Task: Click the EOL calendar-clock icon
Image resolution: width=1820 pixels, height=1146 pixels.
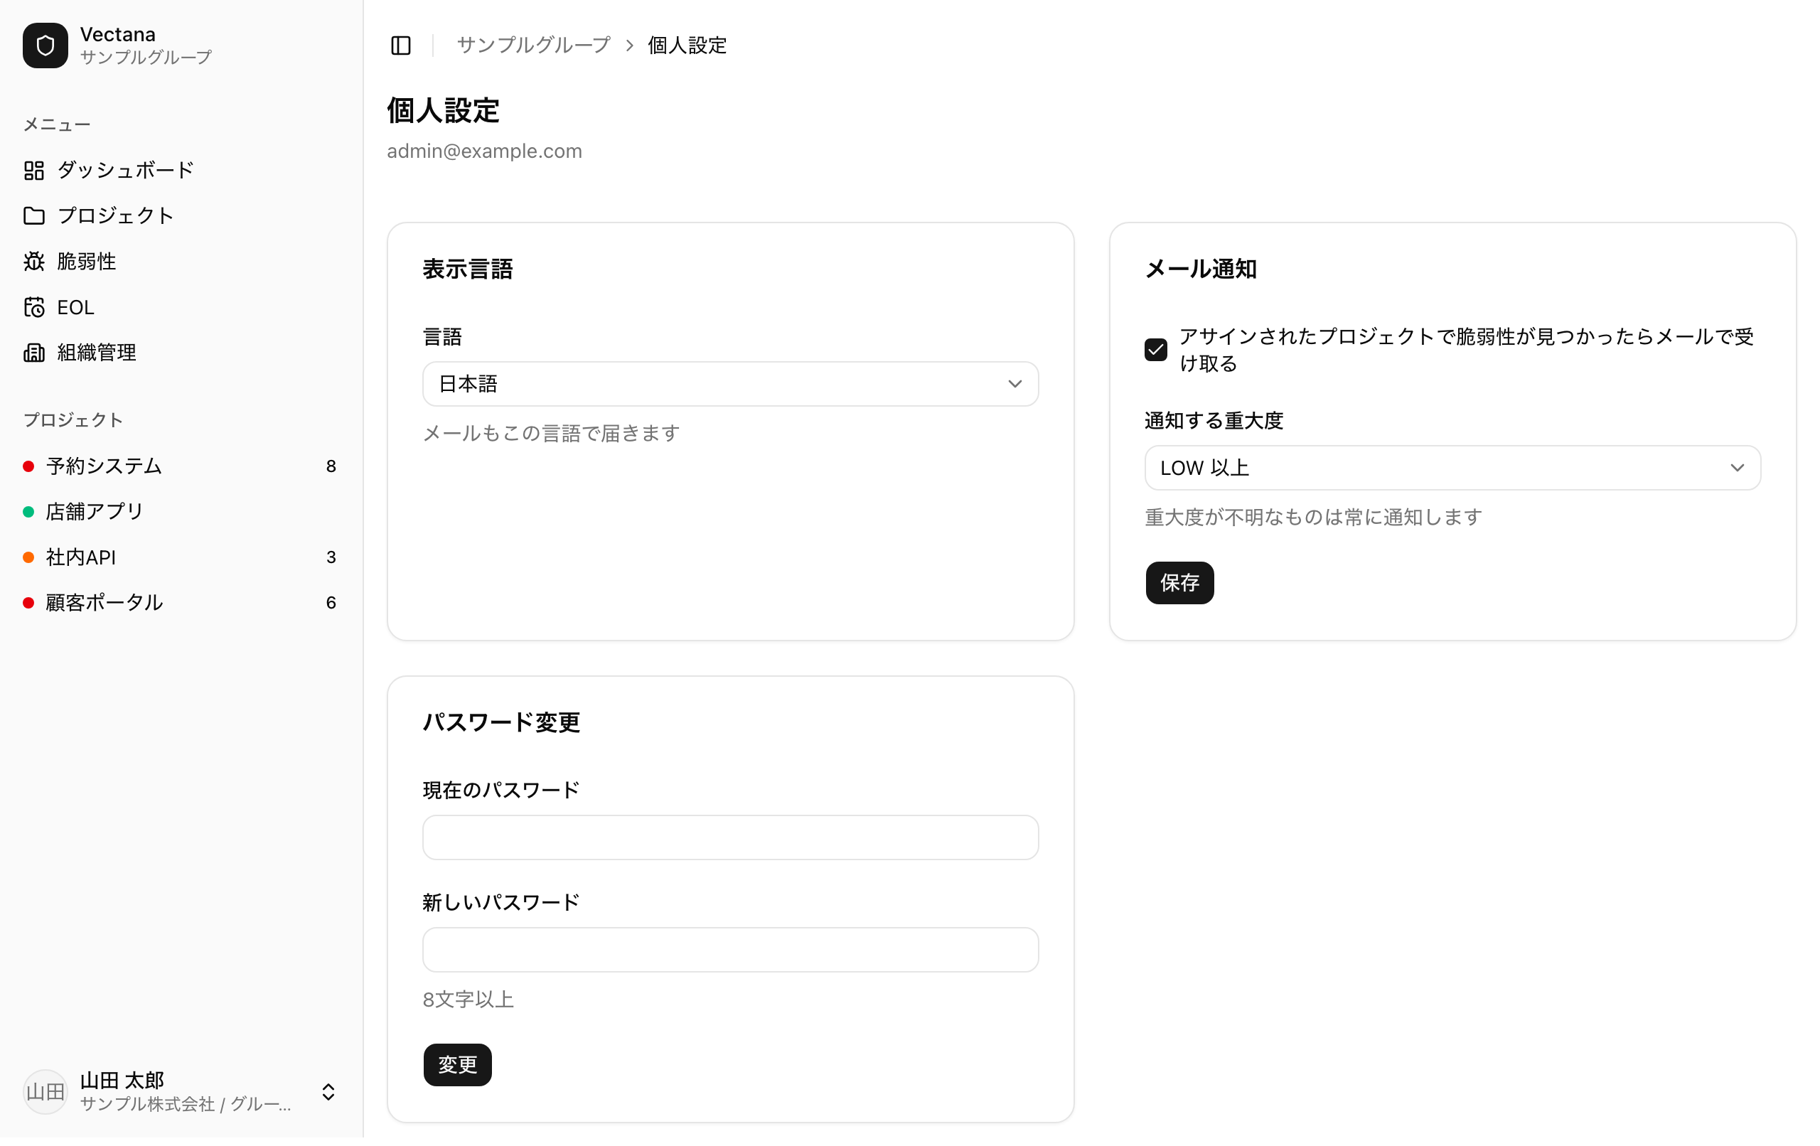Action: pyautogui.click(x=34, y=307)
